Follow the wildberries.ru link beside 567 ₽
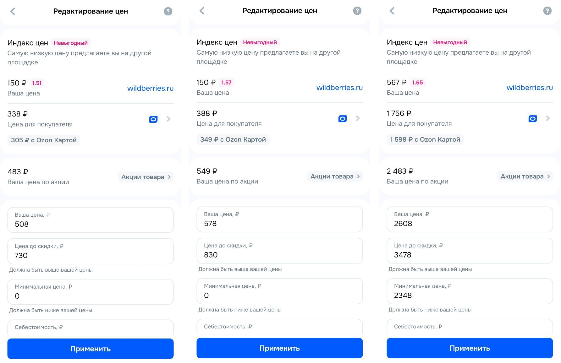Image resolution: width=561 pixels, height=363 pixels. [529, 88]
